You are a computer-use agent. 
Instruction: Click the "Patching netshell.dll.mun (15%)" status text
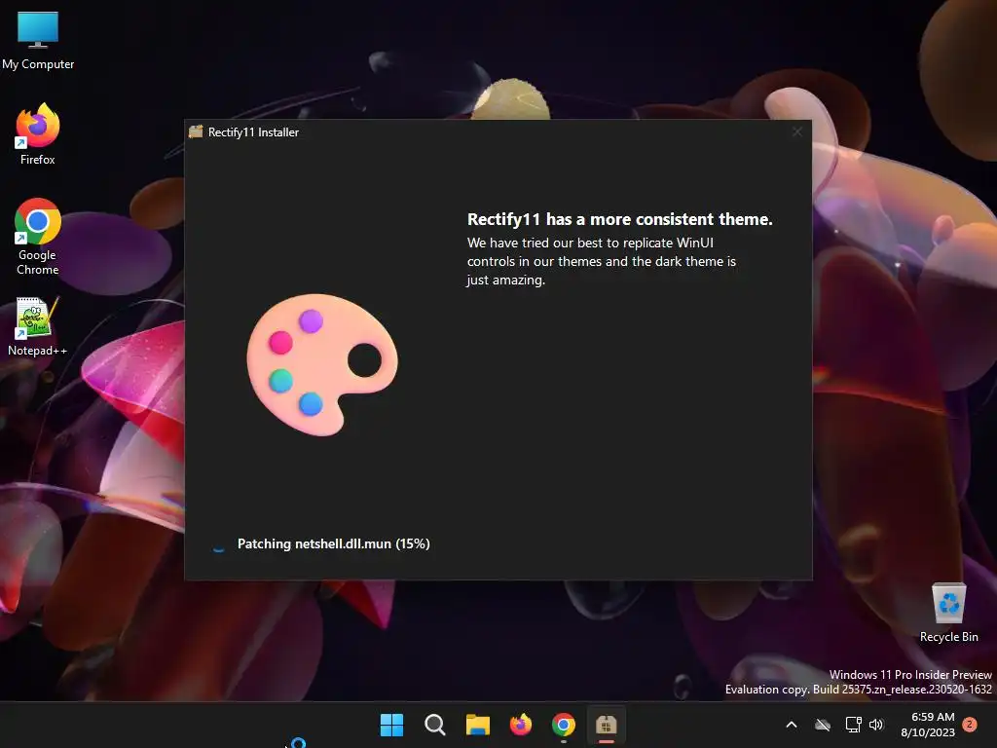pyautogui.click(x=333, y=543)
